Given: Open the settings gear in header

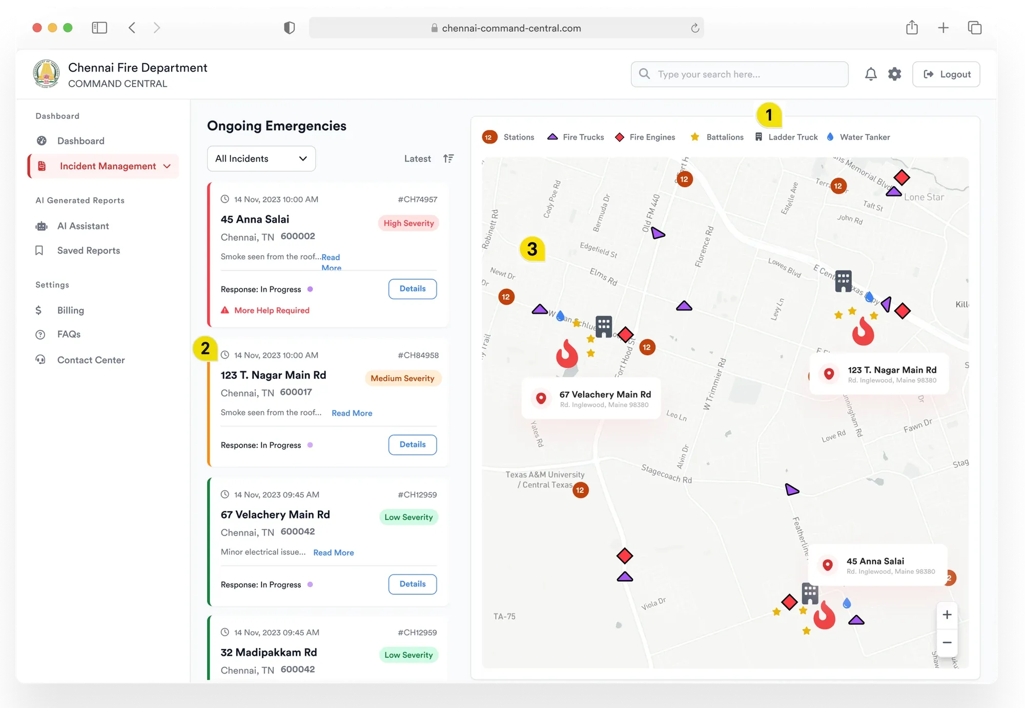Looking at the screenshot, I should [x=894, y=74].
